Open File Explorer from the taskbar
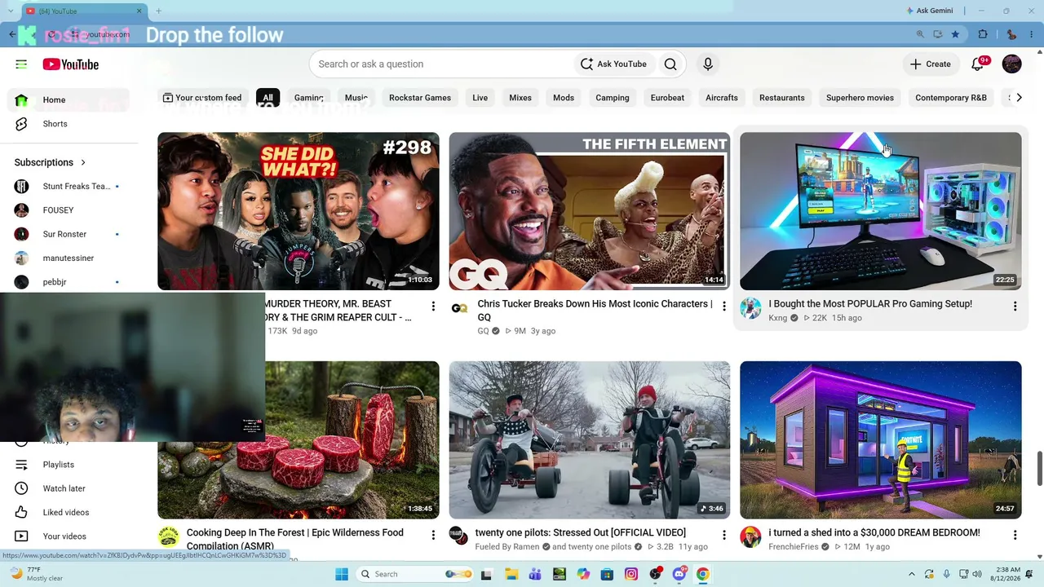This screenshot has height=587, width=1044. [511, 574]
